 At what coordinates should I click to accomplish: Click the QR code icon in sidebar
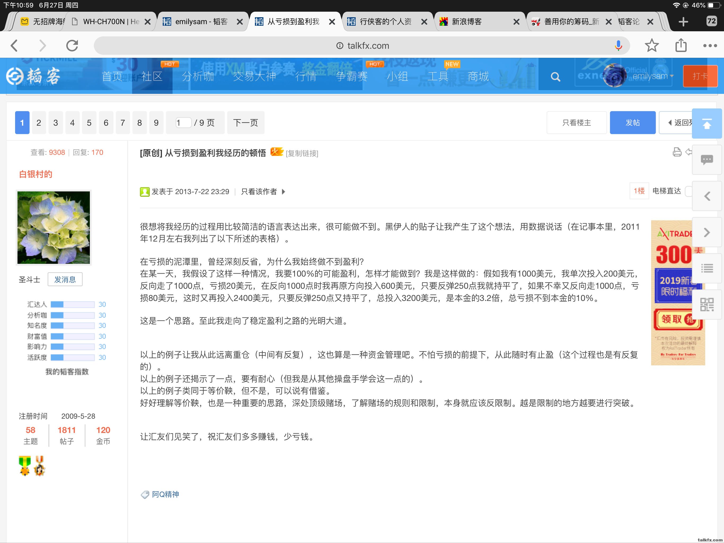tap(707, 305)
